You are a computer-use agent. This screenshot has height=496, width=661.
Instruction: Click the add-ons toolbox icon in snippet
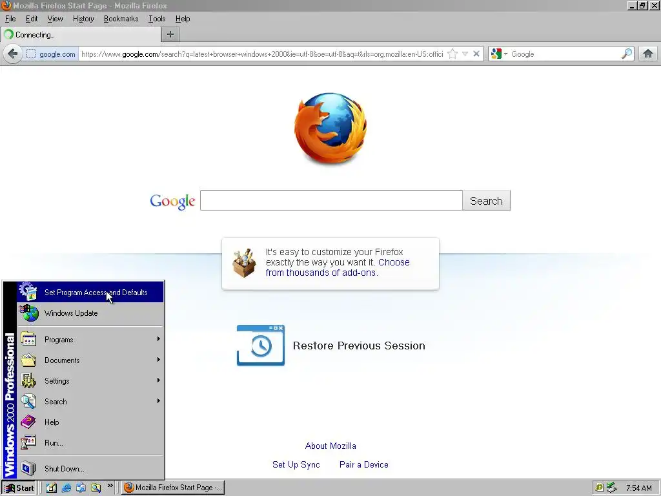244,263
